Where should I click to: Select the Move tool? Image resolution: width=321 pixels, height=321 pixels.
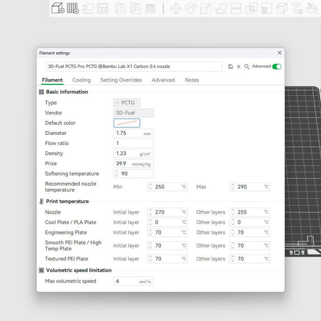[x=176, y=8]
